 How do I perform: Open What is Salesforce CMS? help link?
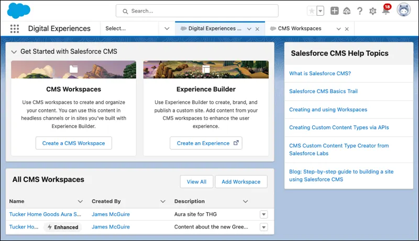pos(320,73)
